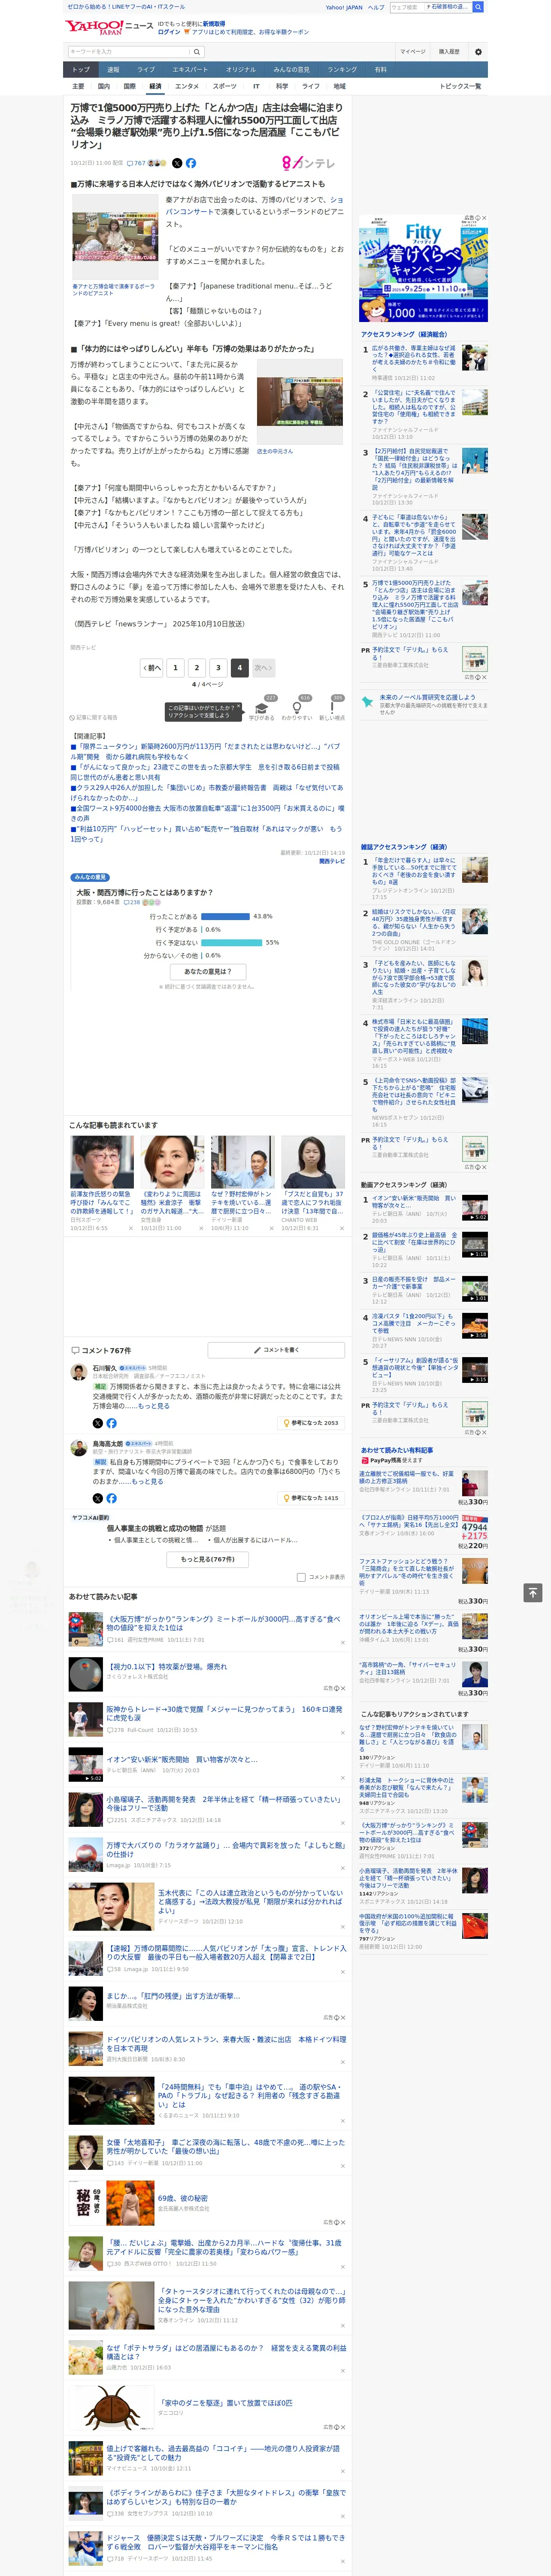Go to article page 3
The width and height of the screenshot is (551, 2576).
218,667
